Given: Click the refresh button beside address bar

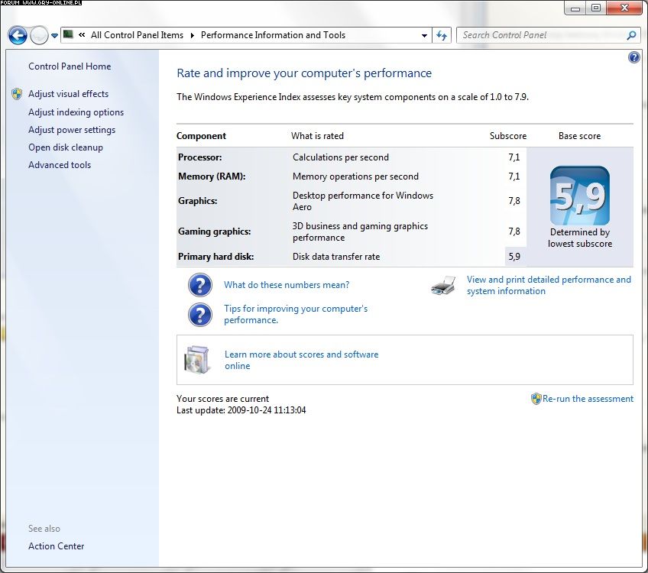Looking at the screenshot, I should click(x=442, y=35).
